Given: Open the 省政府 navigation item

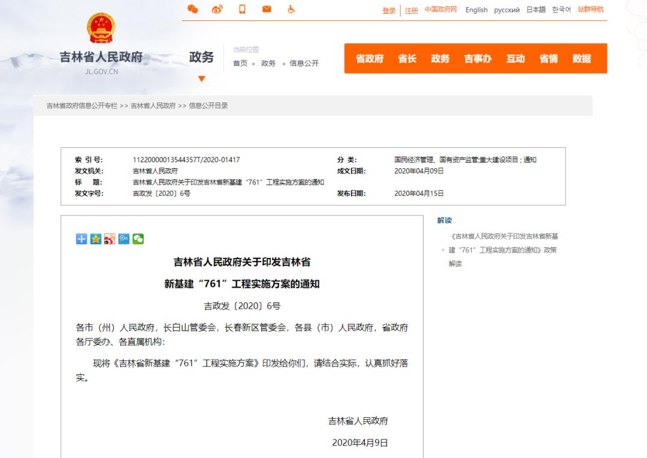Looking at the screenshot, I should [370, 59].
